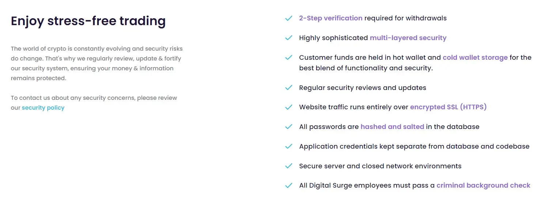Click checkmark beside All passwords item
556x204 pixels.
pyautogui.click(x=288, y=127)
